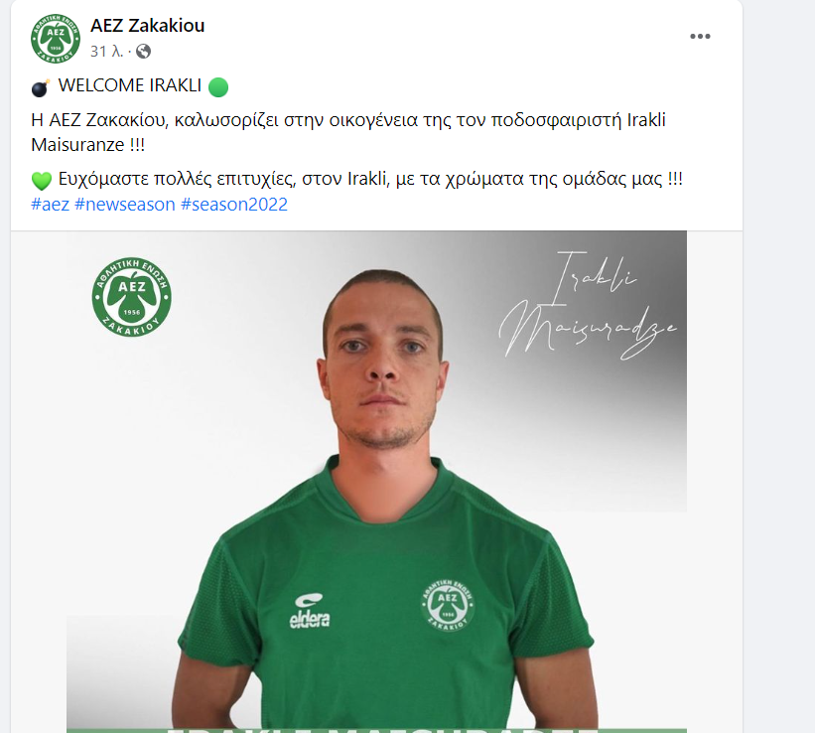
Task: Click the Greek good-luck wishes sentence
Action: [x=370, y=179]
